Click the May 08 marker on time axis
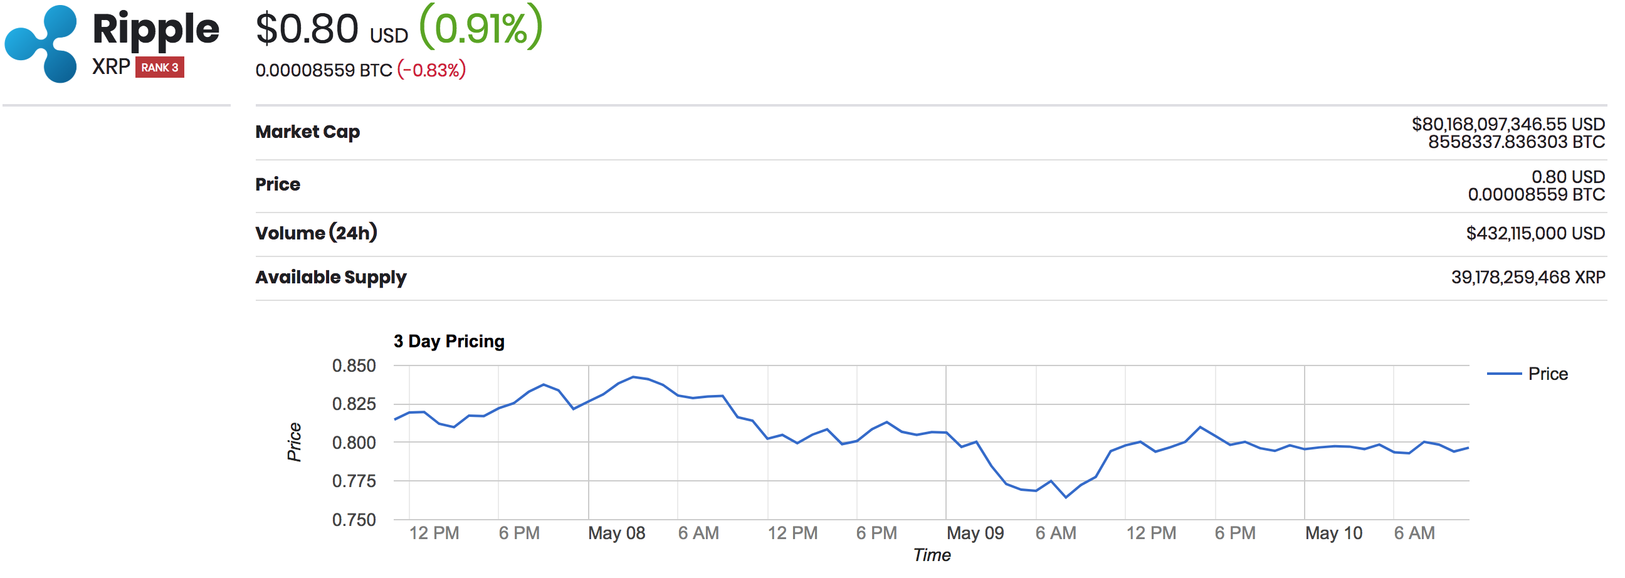 [616, 534]
